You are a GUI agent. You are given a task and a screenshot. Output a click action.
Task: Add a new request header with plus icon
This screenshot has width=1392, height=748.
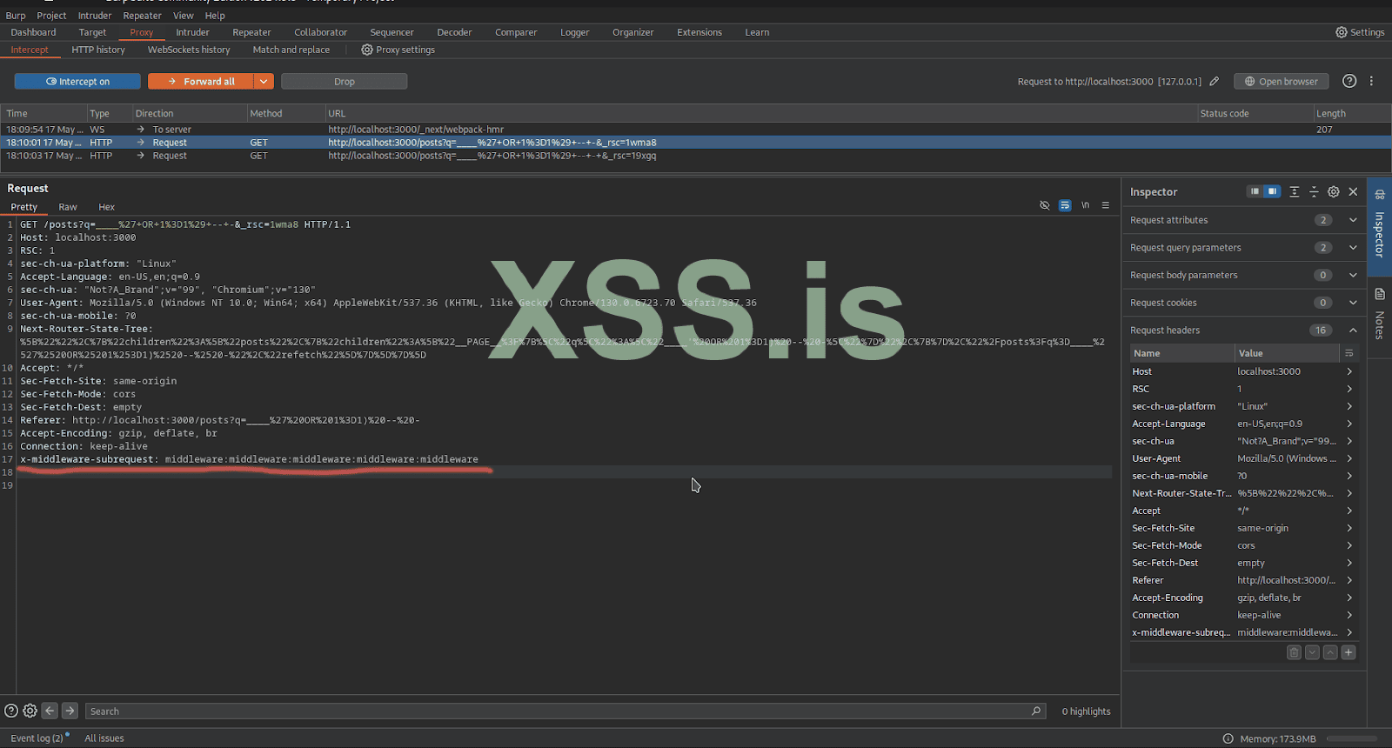(x=1348, y=652)
